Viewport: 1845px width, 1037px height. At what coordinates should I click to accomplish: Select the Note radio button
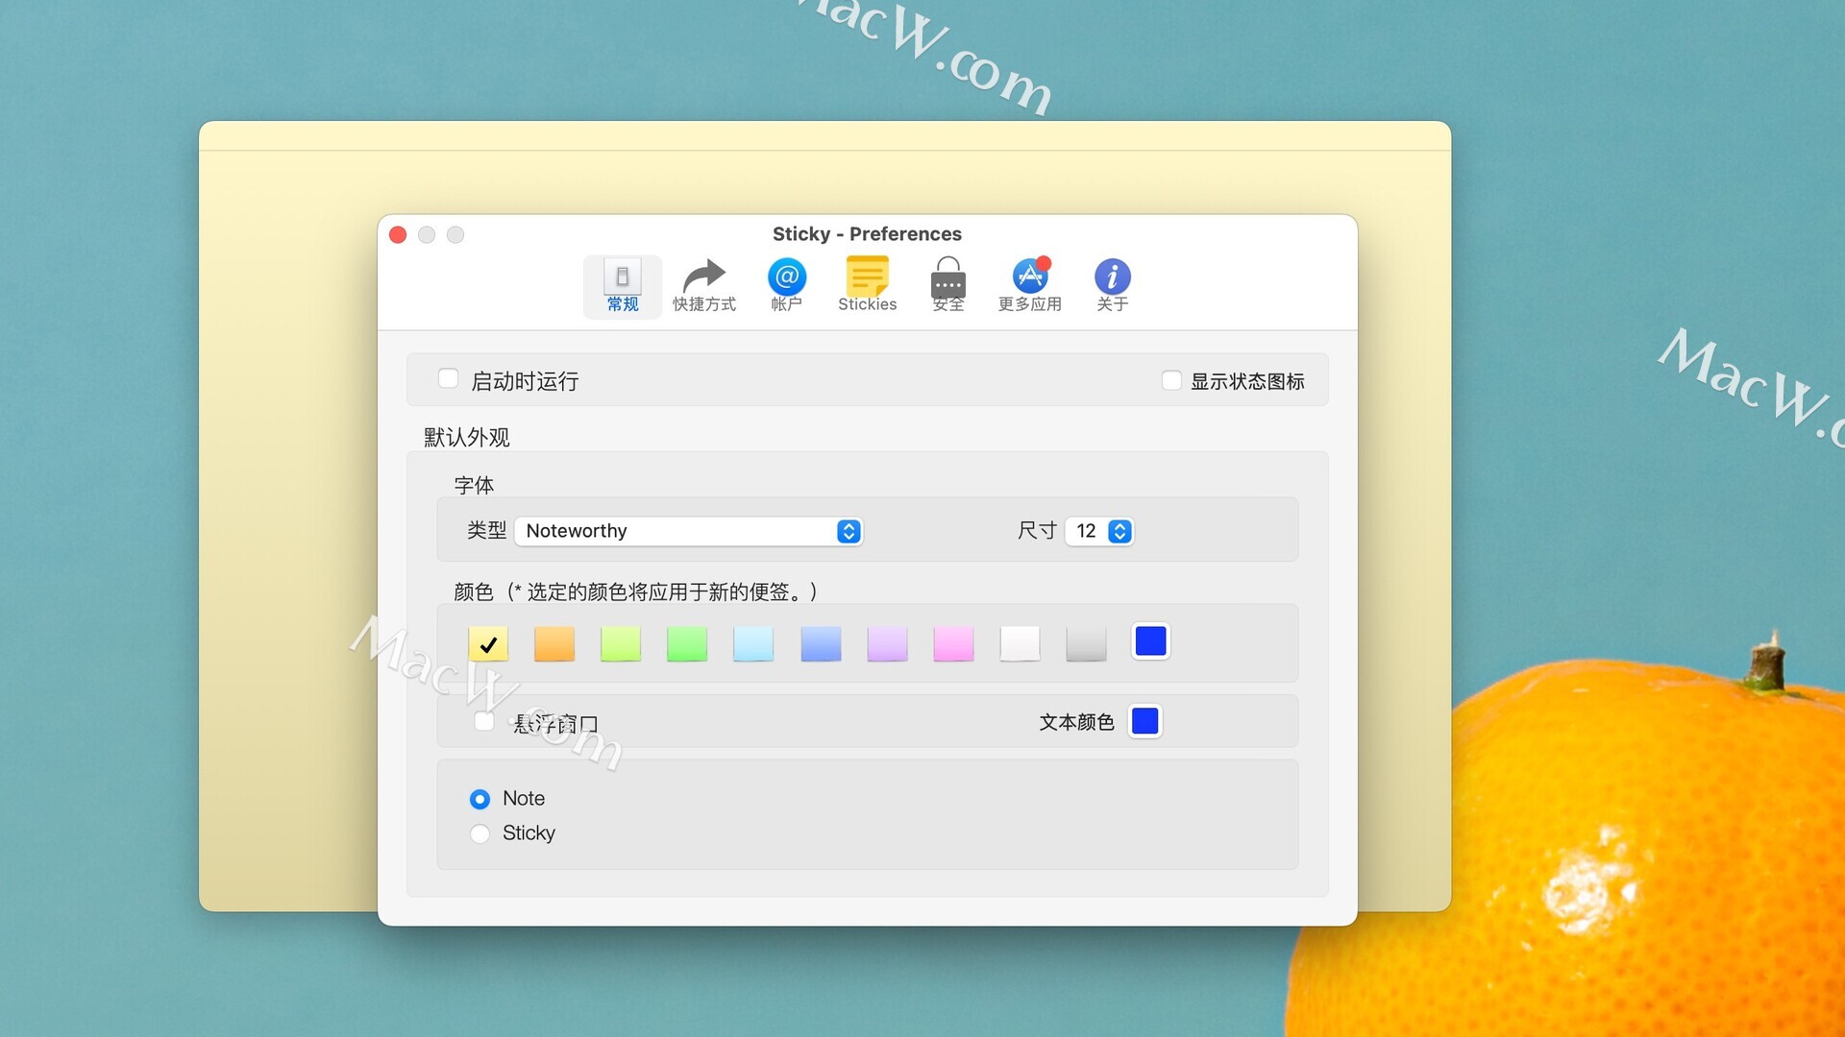(x=480, y=799)
